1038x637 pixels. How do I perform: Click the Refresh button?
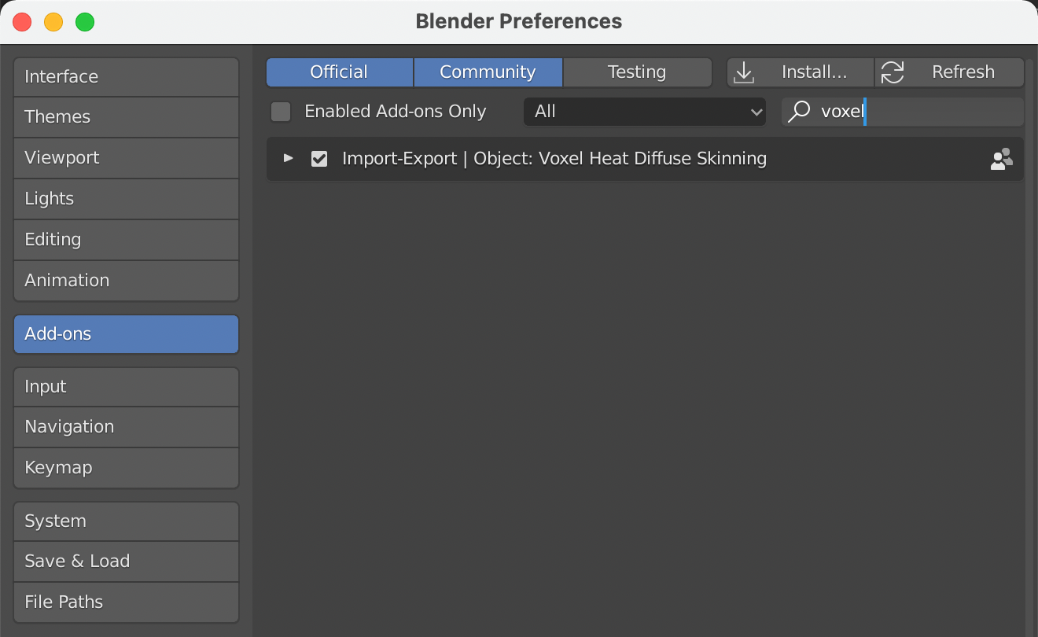pyautogui.click(x=949, y=72)
